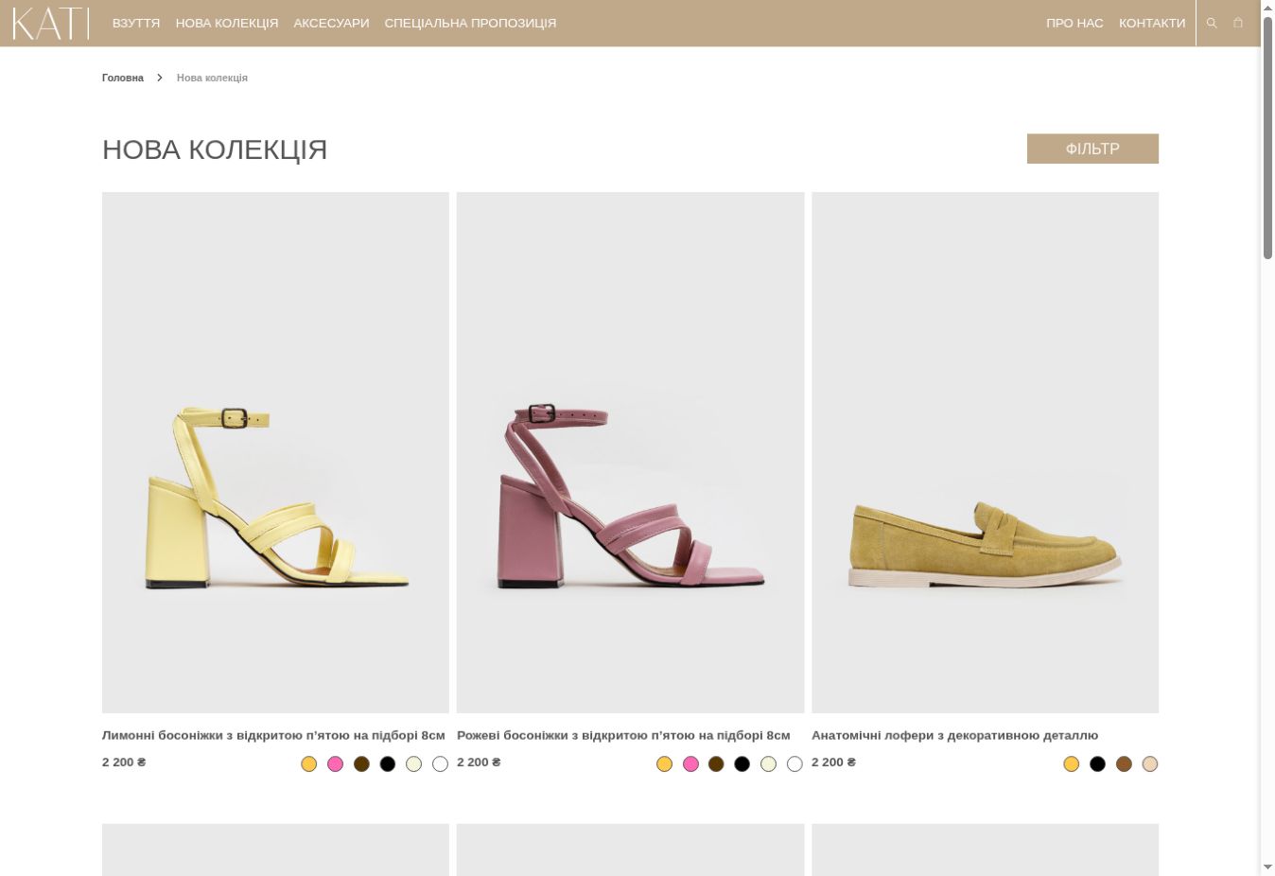The width and height of the screenshot is (1275, 876).
Task: Open the shopping bag cart icon
Action: click(1237, 23)
